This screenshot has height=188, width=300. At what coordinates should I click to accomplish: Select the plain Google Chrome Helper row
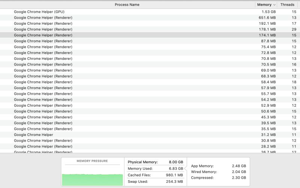tap(150, 135)
